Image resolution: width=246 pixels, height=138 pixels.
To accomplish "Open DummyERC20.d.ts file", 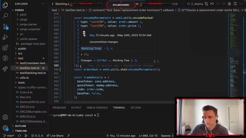I will (32, 102).
